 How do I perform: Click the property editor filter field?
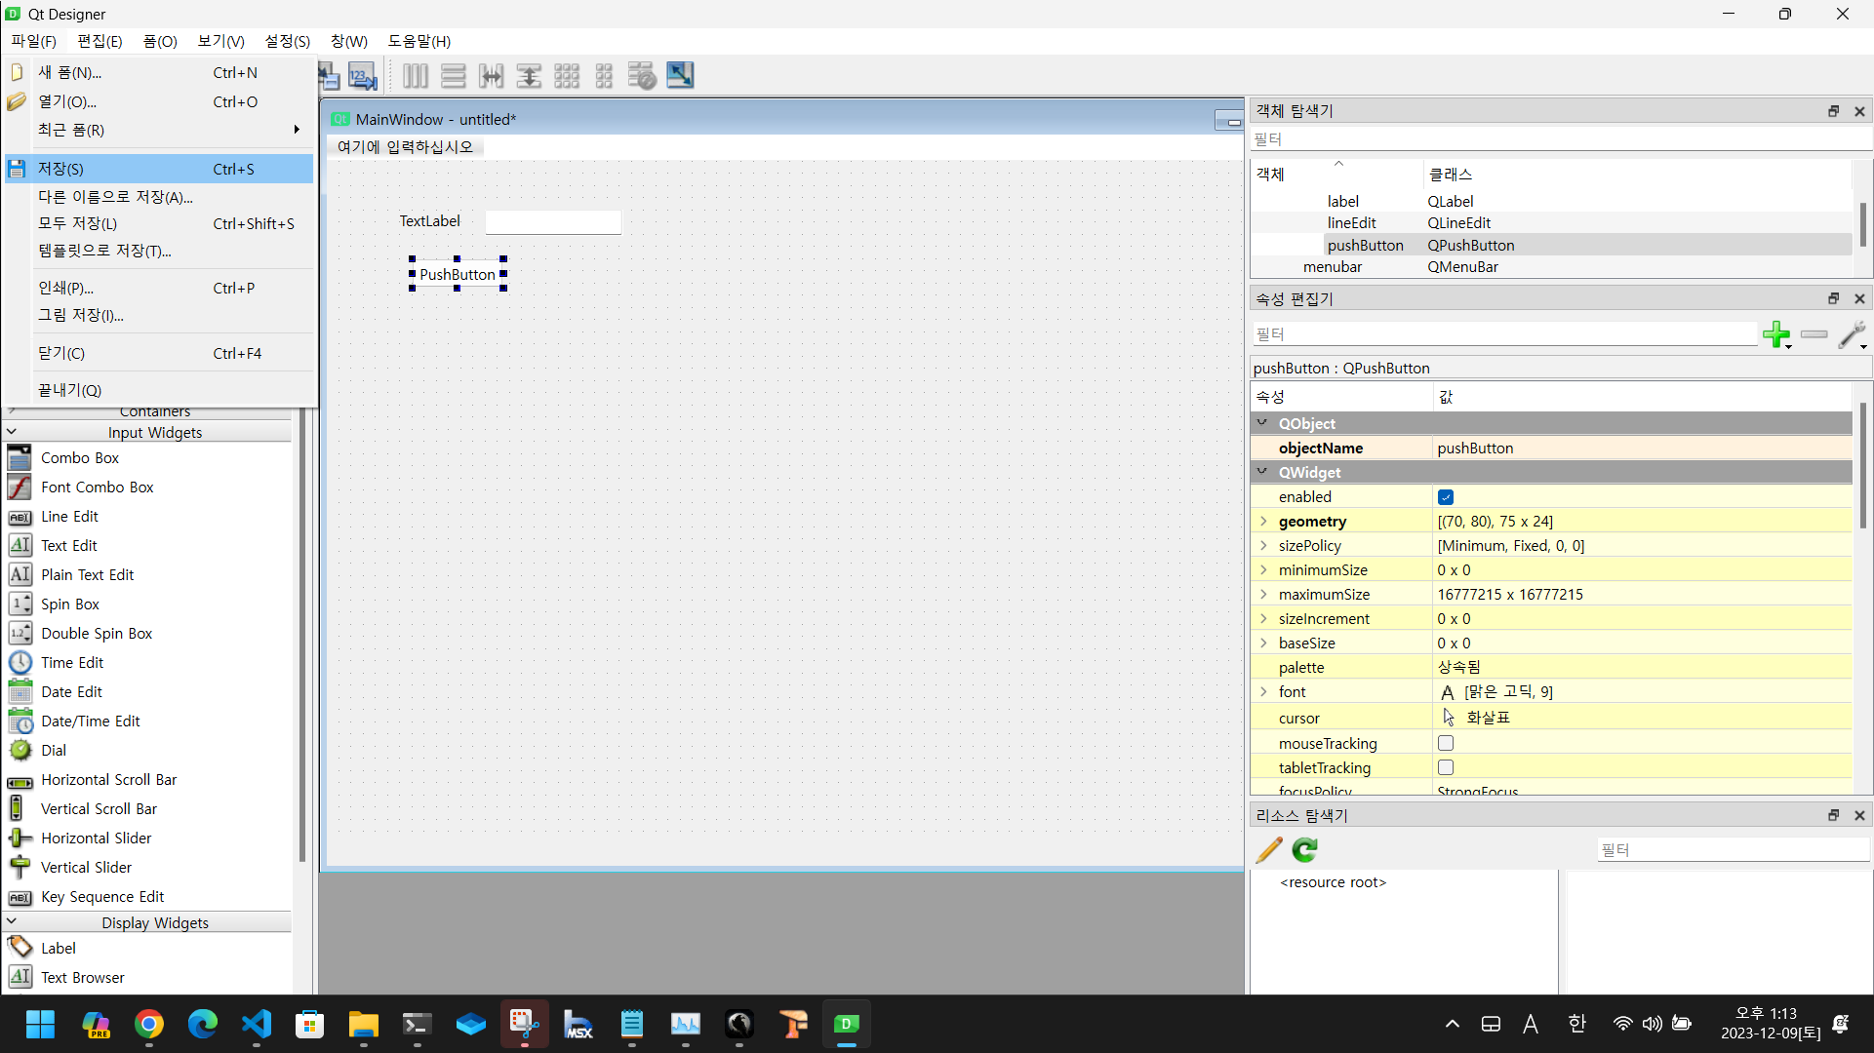click(1502, 334)
